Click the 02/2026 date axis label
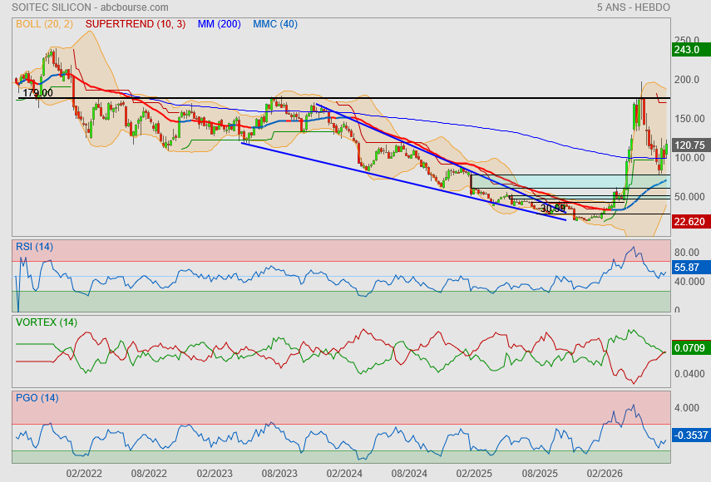711x482 pixels. pyautogui.click(x=605, y=474)
